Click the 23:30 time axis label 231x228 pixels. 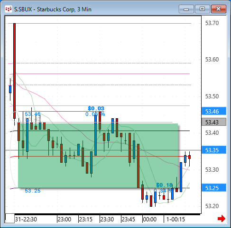107,219
